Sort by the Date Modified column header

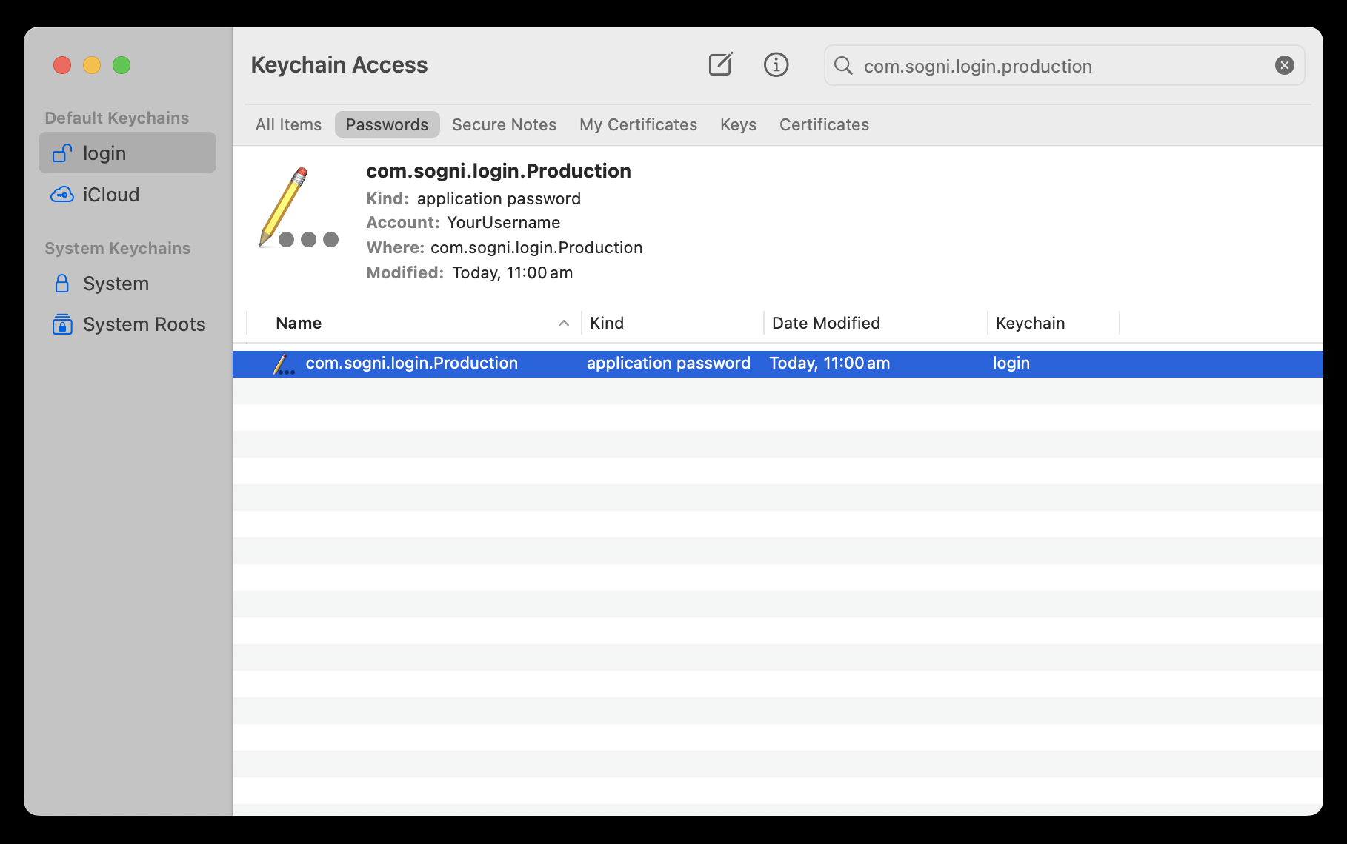[x=825, y=324]
